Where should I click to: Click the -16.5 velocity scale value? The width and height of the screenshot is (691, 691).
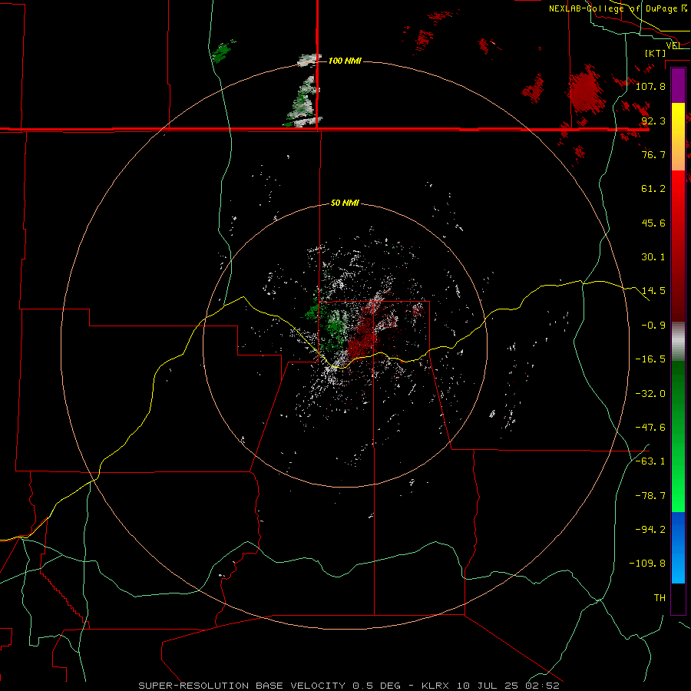(650, 359)
